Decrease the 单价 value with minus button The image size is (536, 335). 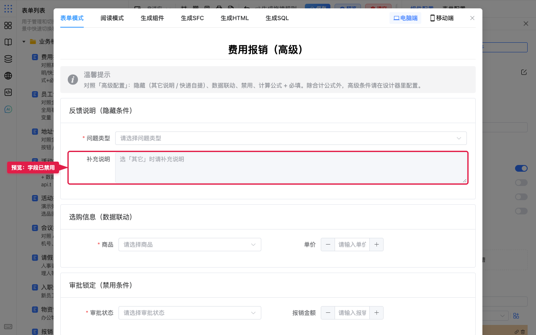[x=328, y=245]
